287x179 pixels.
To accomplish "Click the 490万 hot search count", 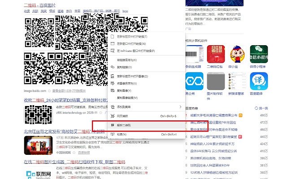I will pyautogui.click(x=264, y=115).
